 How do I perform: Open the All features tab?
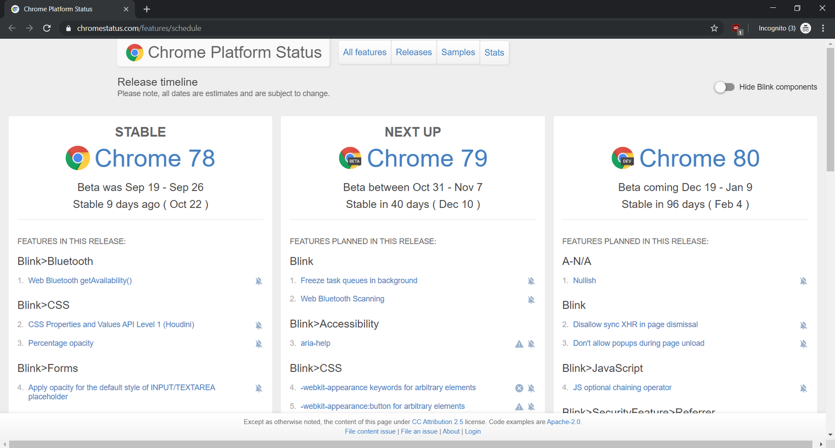coord(364,52)
